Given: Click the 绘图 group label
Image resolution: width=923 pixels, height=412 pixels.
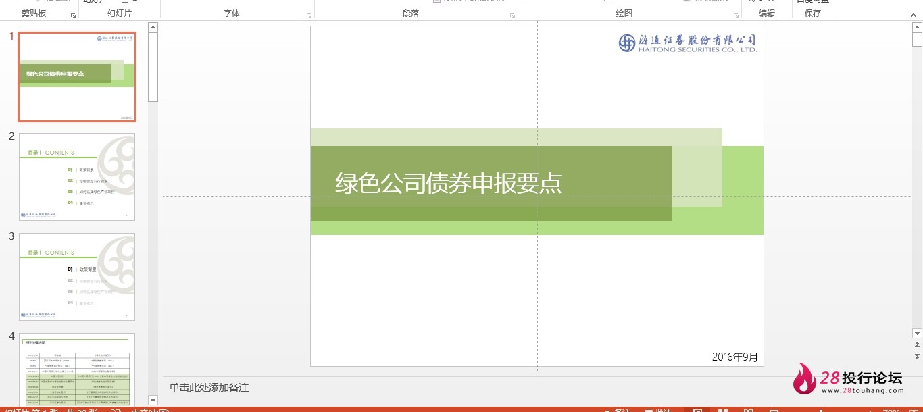Looking at the screenshot, I should pyautogui.click(x=624, y=14).
